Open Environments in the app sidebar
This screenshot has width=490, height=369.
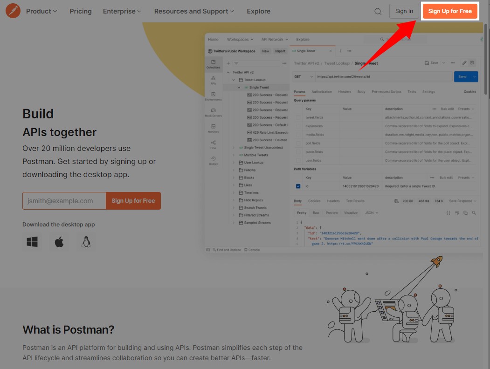(214, 96)
